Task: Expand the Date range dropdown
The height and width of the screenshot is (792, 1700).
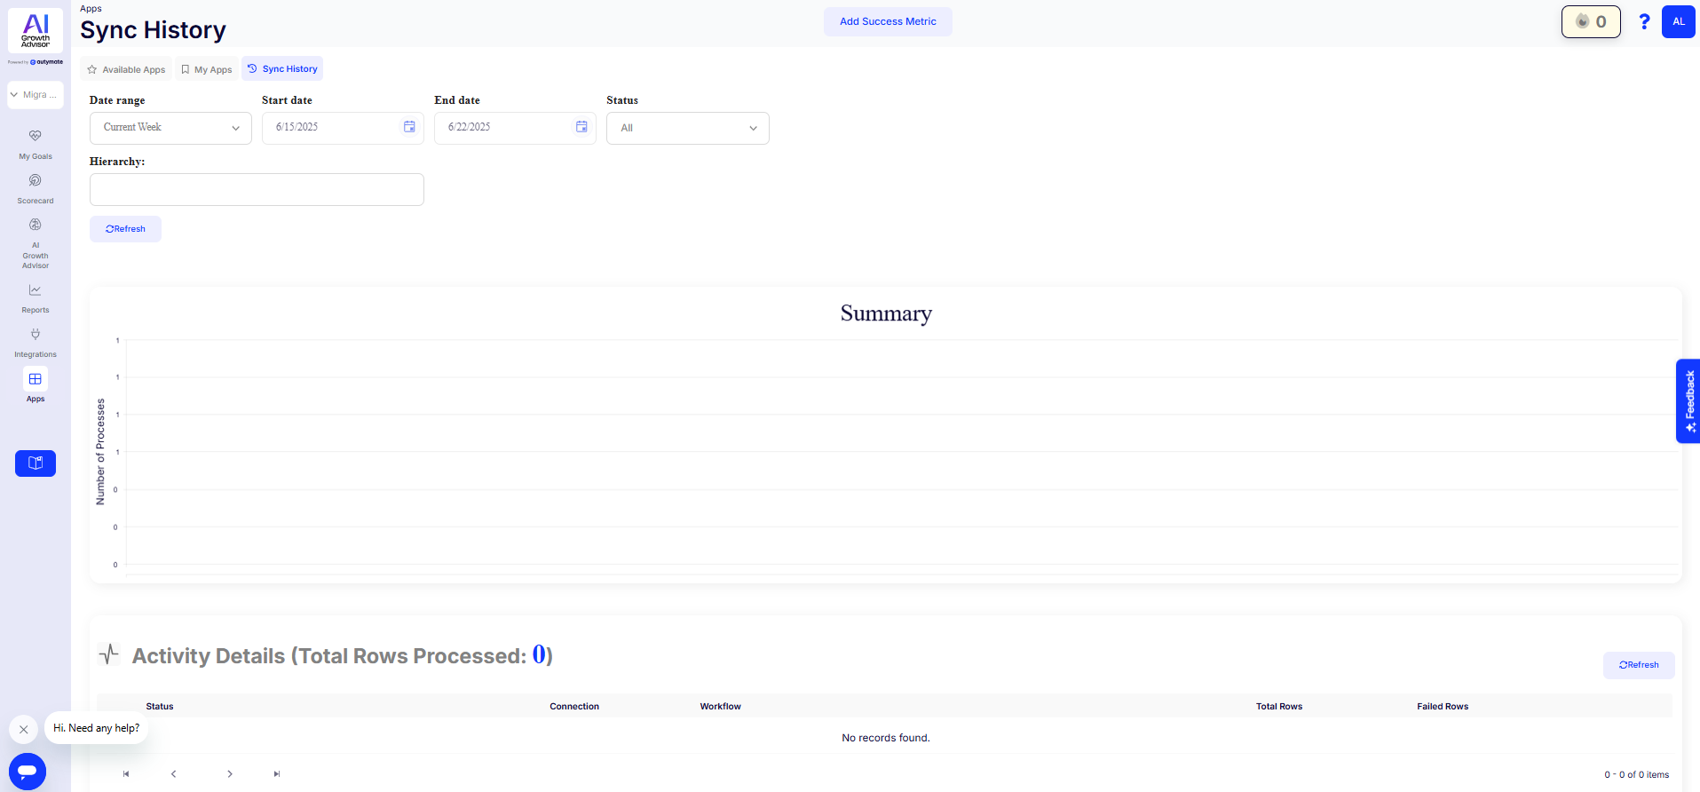Action: pyautogui.click(x=170, y=128)
